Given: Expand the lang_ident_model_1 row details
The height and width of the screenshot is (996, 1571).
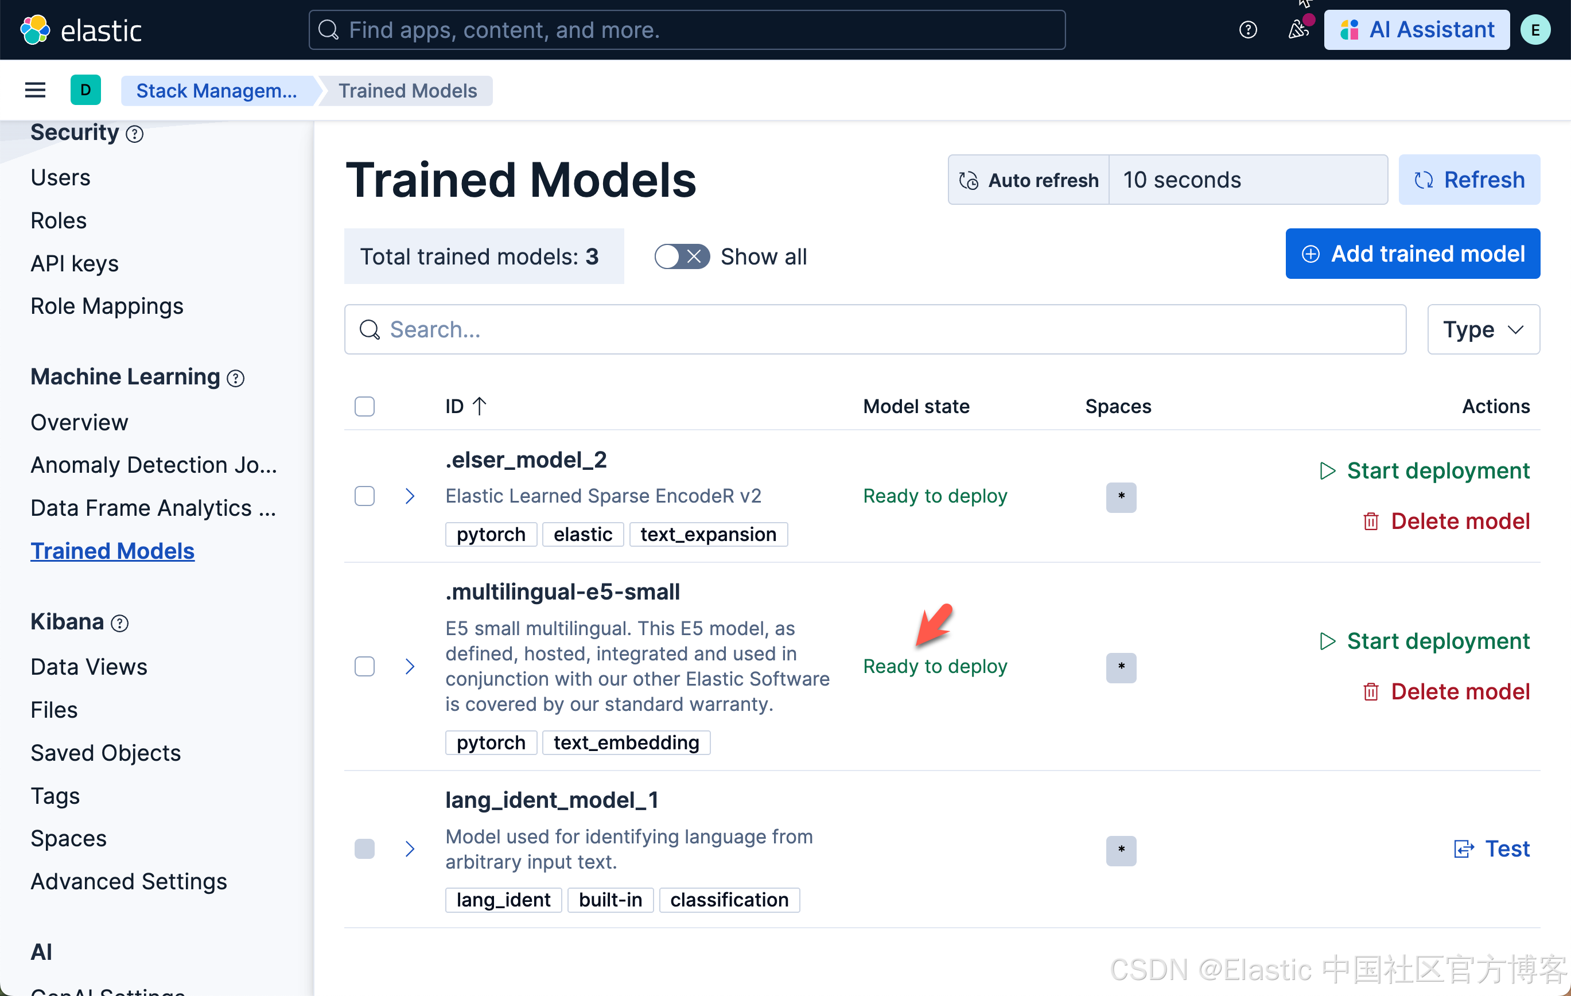Looking at the screenshot, I should (x=410, y=849).
